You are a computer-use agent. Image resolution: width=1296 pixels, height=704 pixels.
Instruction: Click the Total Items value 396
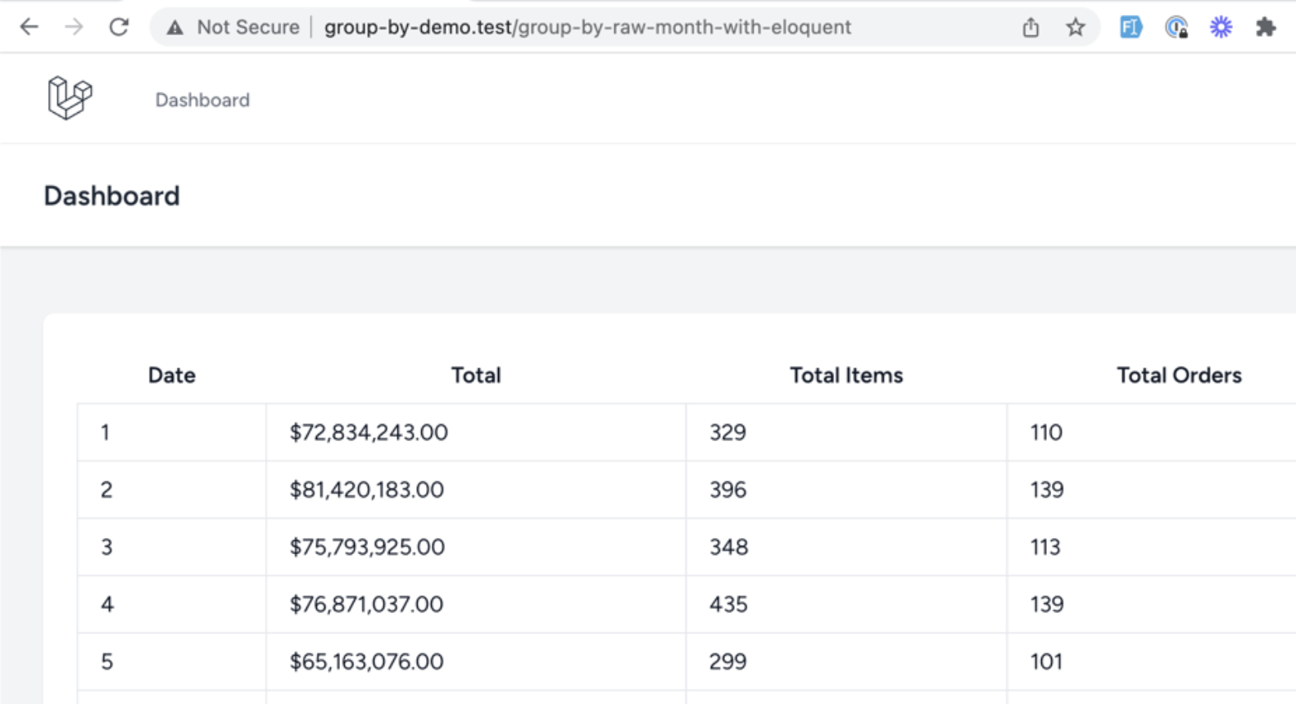[727, 490]
